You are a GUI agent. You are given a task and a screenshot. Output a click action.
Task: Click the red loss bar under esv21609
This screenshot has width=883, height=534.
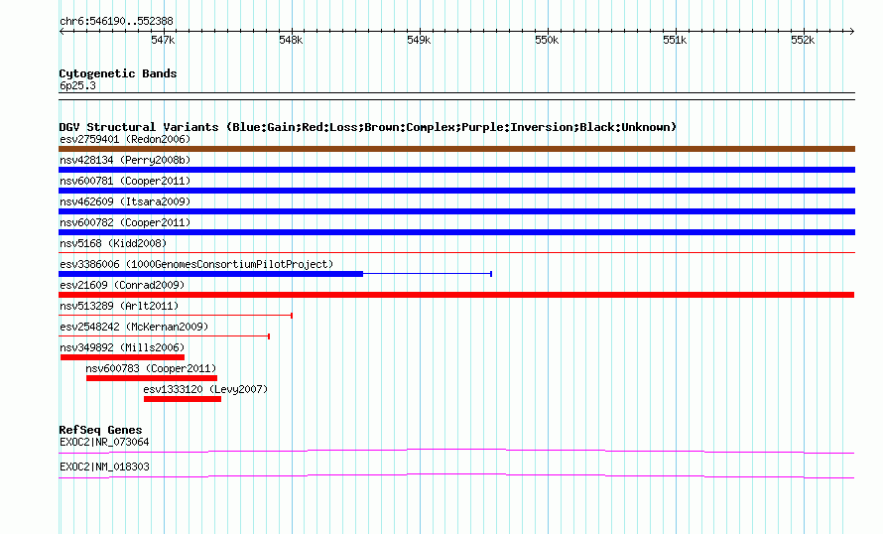click(x=456, y=295)
